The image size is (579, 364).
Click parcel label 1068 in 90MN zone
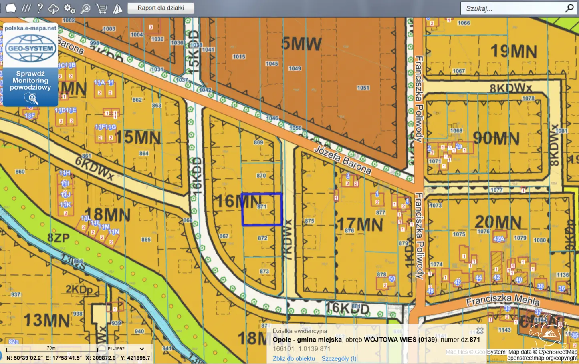(456, 130)
